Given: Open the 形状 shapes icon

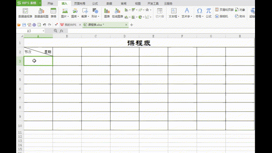Looking at the screenshot, I should coord(95,11).
